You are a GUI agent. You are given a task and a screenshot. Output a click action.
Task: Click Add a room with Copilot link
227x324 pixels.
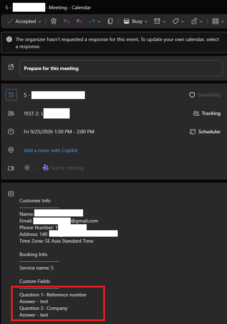point(51,150)
